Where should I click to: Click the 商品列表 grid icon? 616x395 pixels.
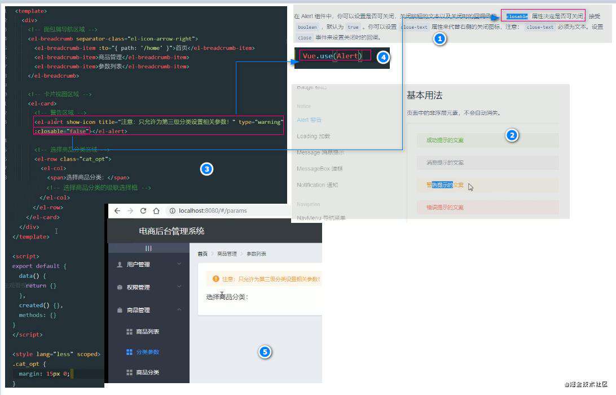[129, 332]
